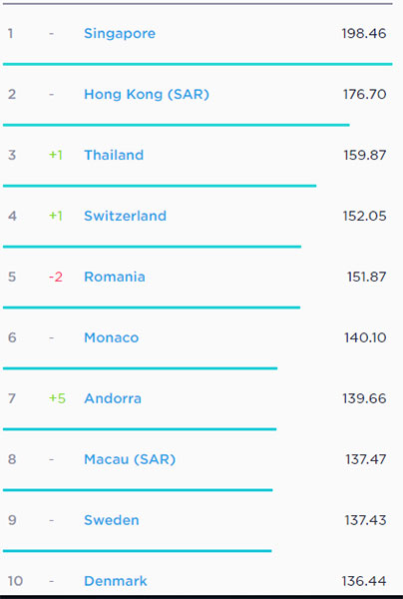
Task: Click Andorra's +5 rank change indicator
Action: [x=57, y=398]
